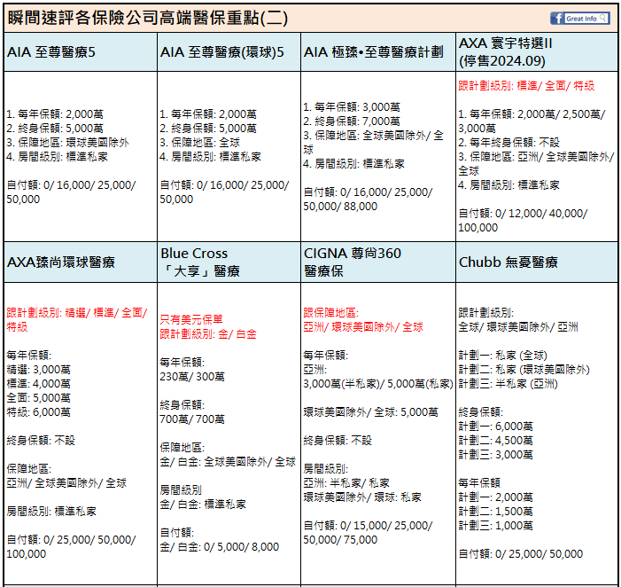The width and height of the screenshot is (621, 587).
Task: Click header AXA 寰宇特選II (停售2024.09)
Action: click(x=505, y=52)
